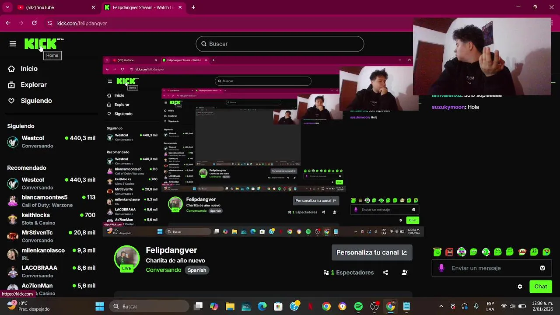
Task: Open MrStivenTc recommended channel
Action: [52, 236]
